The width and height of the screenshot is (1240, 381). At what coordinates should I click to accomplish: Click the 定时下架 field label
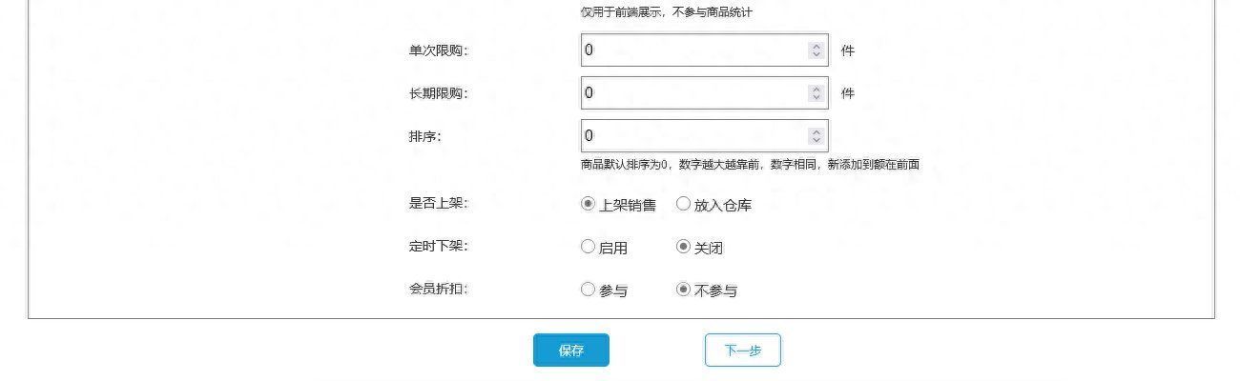coord(438,246)
